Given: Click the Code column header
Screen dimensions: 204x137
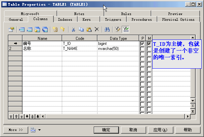Looking at the screenshot, I should pos(80,39).
